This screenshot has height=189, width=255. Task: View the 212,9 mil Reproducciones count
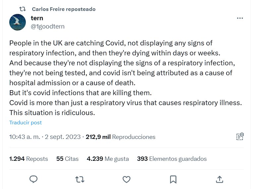tap(121, 137)
